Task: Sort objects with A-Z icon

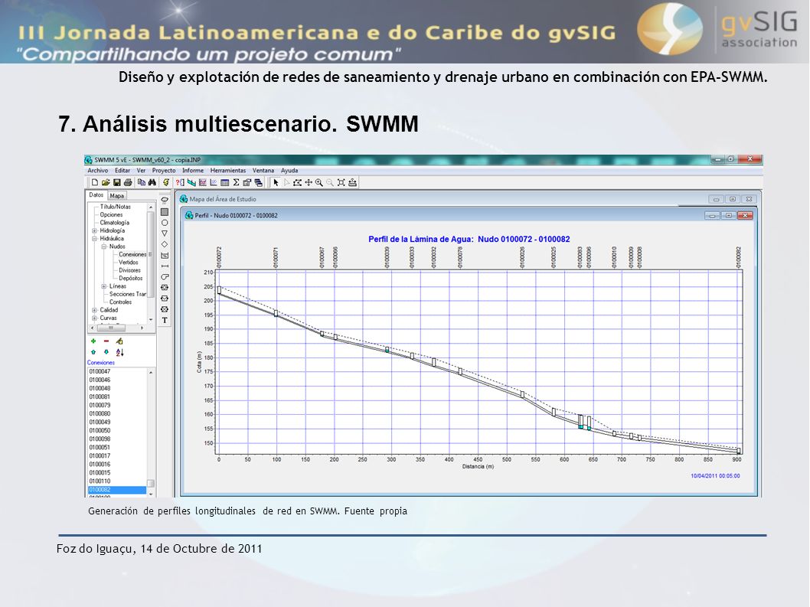Action: [119, 352]
